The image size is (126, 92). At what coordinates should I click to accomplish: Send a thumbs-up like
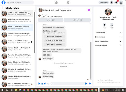pyautogui.click(x=90, y=83)
